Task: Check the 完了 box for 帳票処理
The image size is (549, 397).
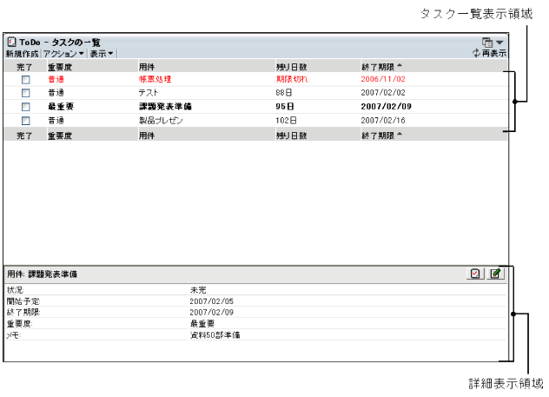Action: tap(25, 79)
